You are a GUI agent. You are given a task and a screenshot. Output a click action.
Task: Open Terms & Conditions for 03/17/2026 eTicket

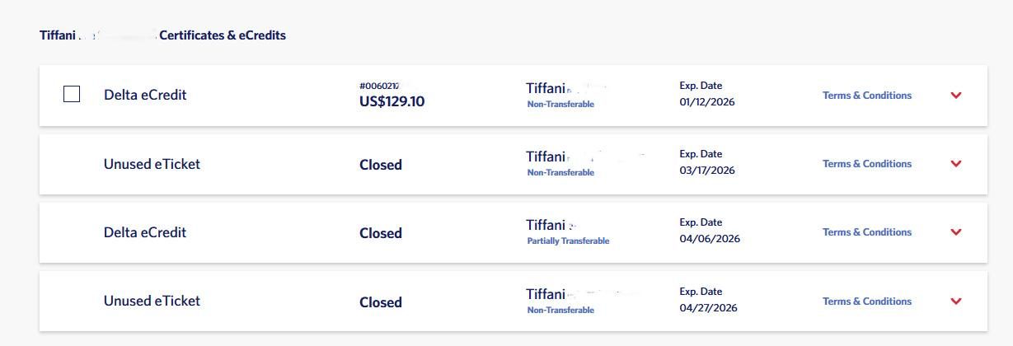[866, 164]
